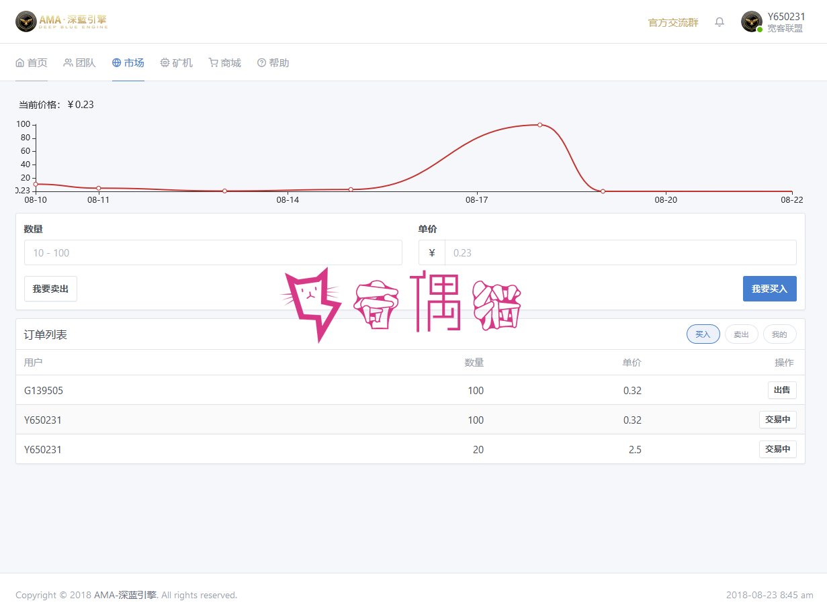The height and width of the screenshot is (611, 827).
Task: Click the AMA Deep Blue Engine logo
Action: [61, 21]
